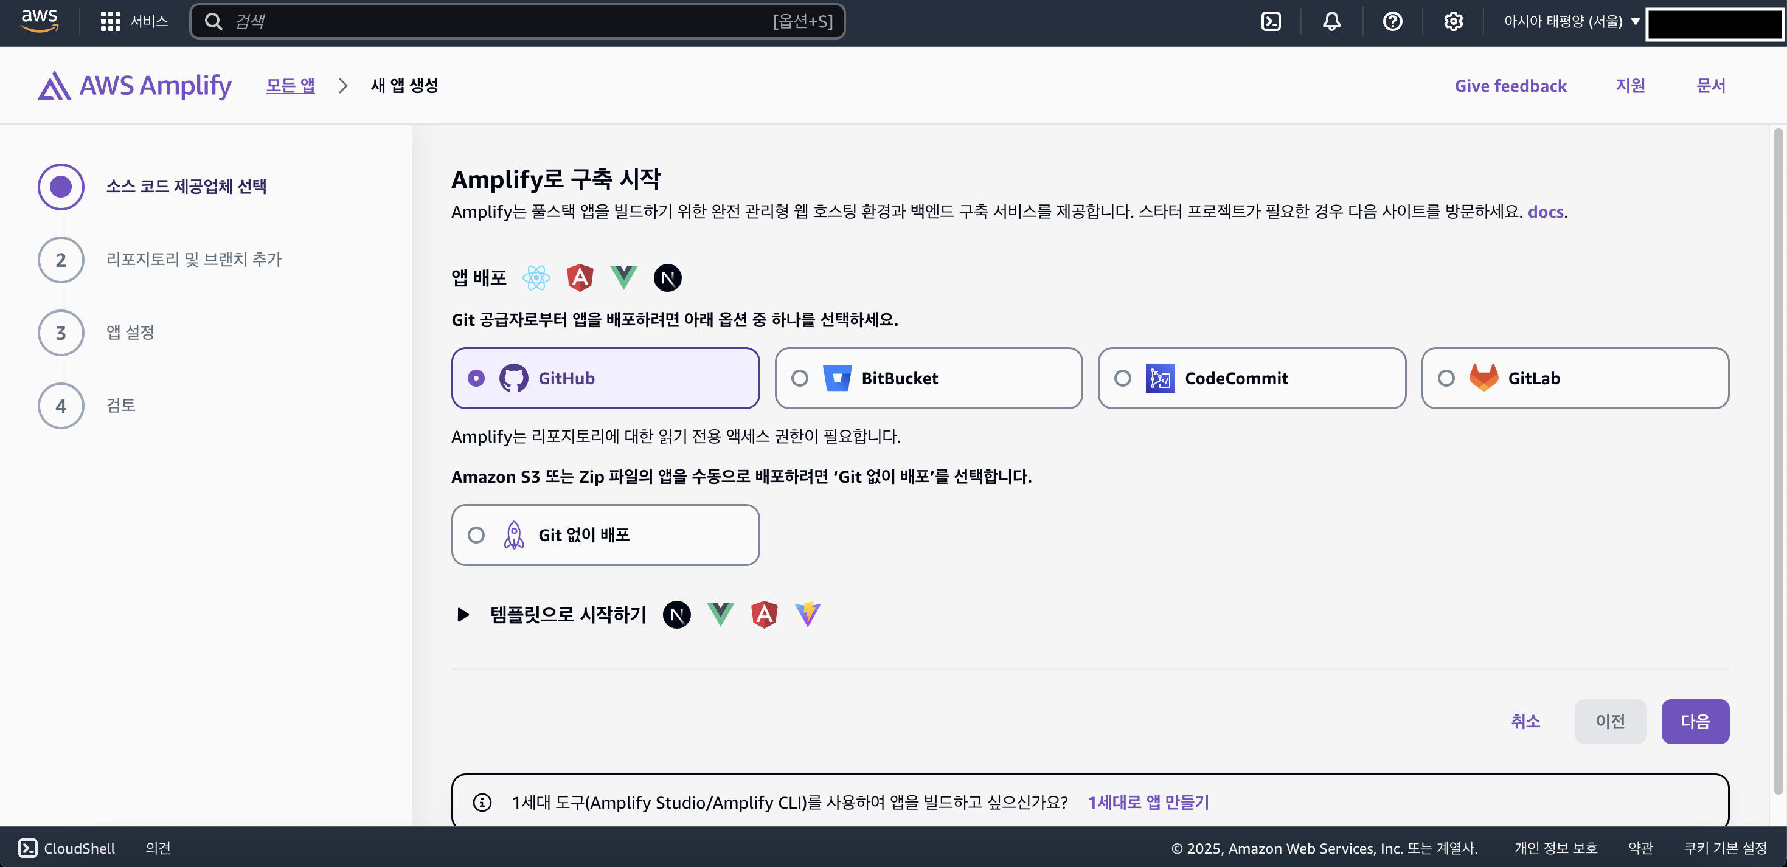Screen dimensions: 1787x867
Task: Open the 서비스 menu
Action: point(134,21)
